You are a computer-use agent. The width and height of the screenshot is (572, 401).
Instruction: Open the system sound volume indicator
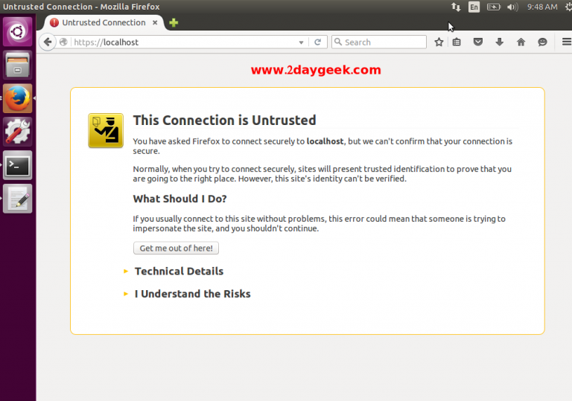coord(512,7)
